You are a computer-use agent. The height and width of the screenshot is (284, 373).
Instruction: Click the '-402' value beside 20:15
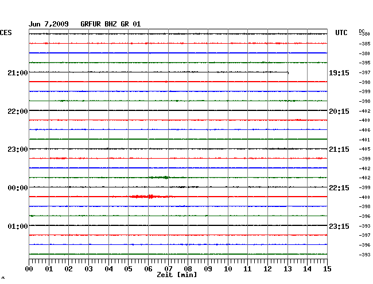364,111
